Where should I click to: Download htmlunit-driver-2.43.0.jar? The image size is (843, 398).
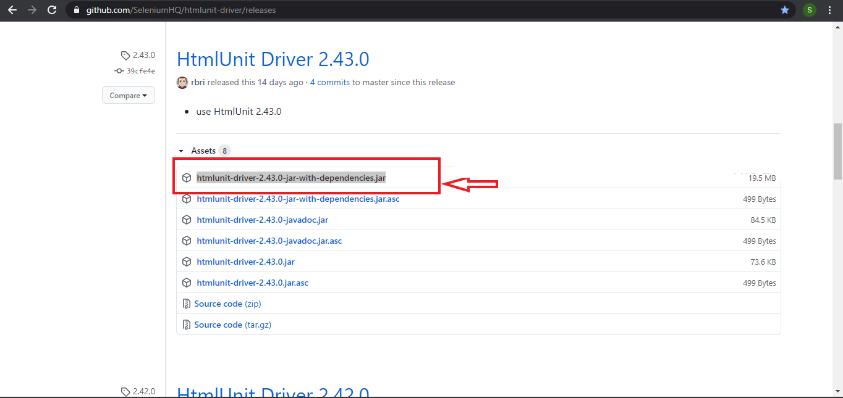pos(245,262)
